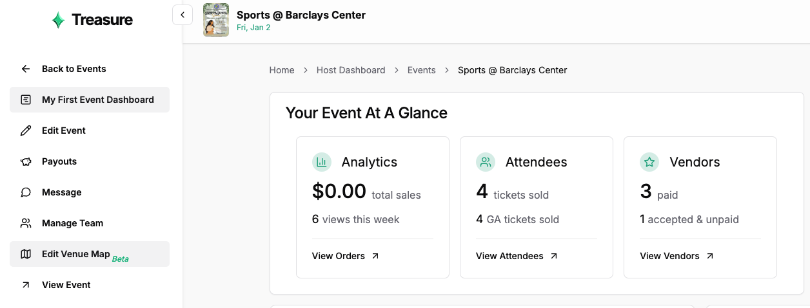The image size is (810, 308).
Task: Click the Back to Events arrow icon
Action: (x=26, y=69)
